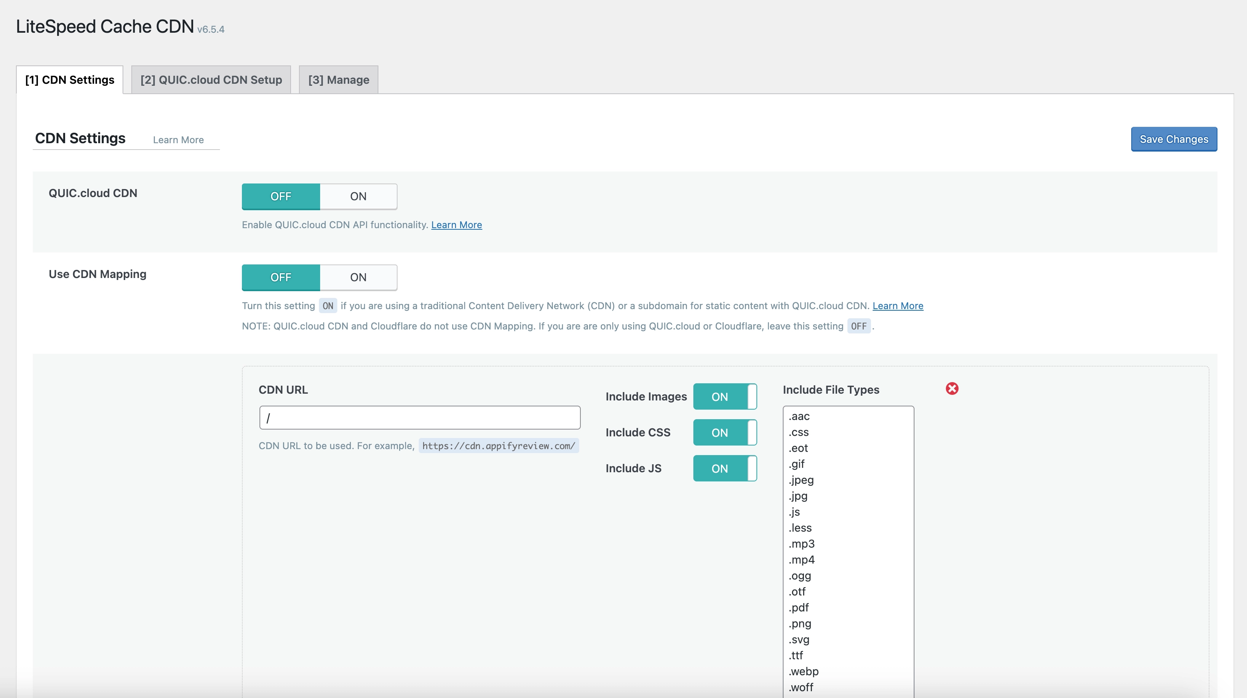
Task: Click the .mp4 file type entry
Action: click(x=801, y=560)
